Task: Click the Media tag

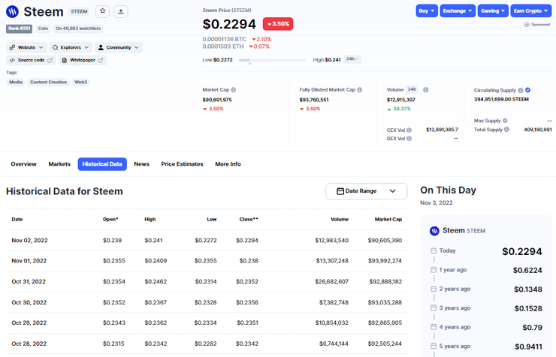Action: (16, 82)
